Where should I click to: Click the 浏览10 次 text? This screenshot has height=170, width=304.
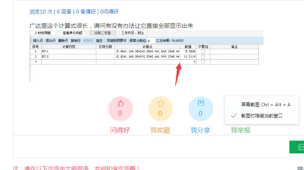point(41,12)
